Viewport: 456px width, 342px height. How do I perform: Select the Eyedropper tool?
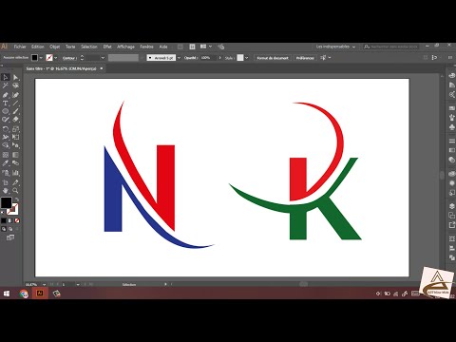6,163
